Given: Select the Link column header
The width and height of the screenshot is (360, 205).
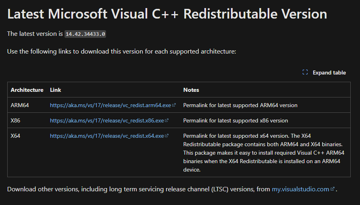Looking at the screenshot, I should coord(56,90).
